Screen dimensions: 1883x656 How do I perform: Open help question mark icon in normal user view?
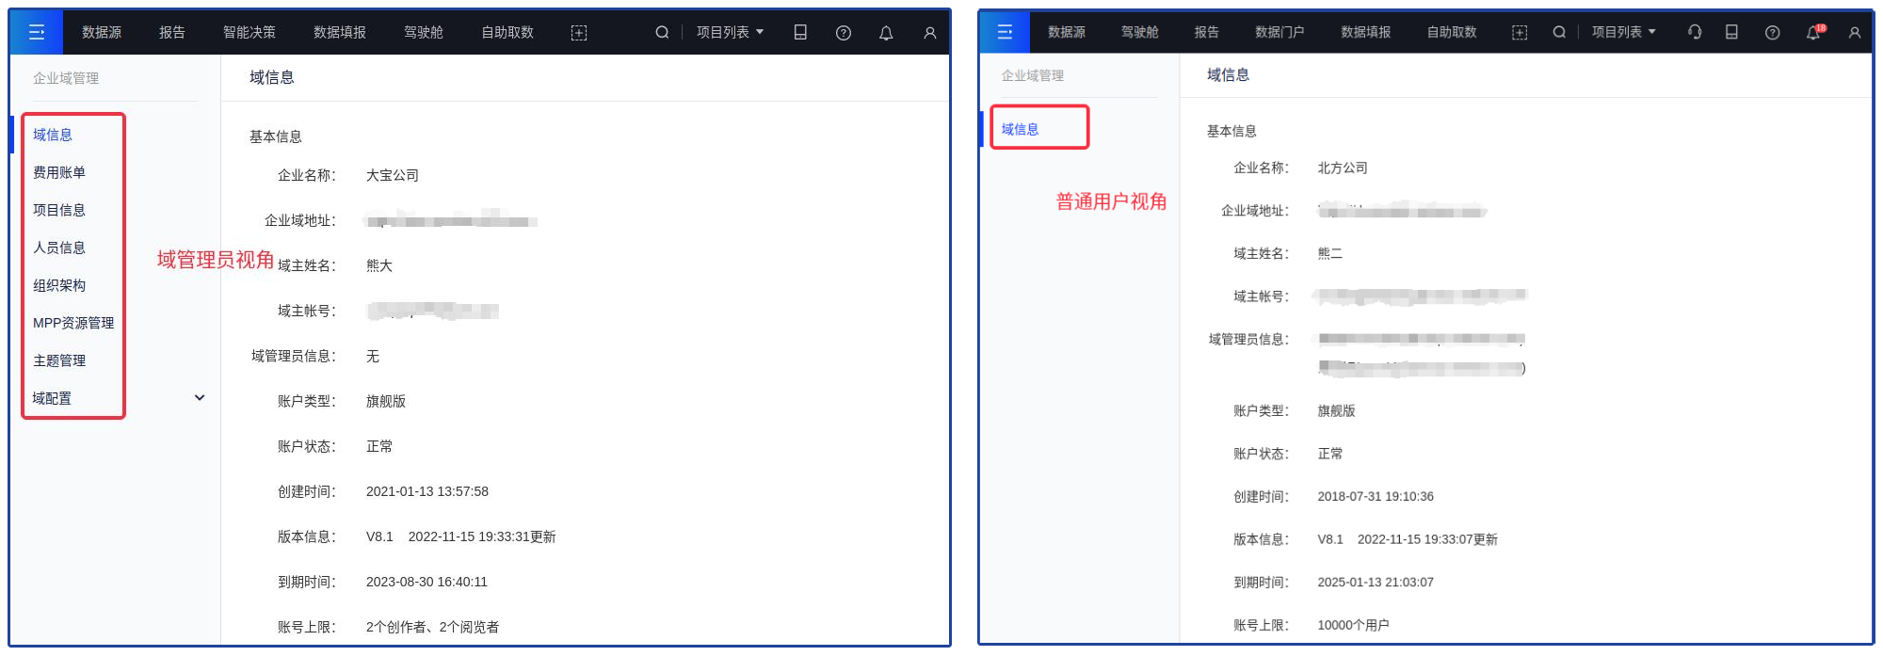(x=1772, y=32)
